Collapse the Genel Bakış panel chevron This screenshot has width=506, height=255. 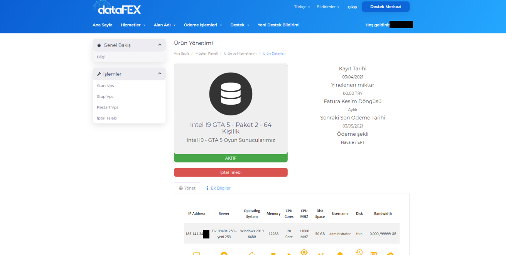click(x=160, y=45)
